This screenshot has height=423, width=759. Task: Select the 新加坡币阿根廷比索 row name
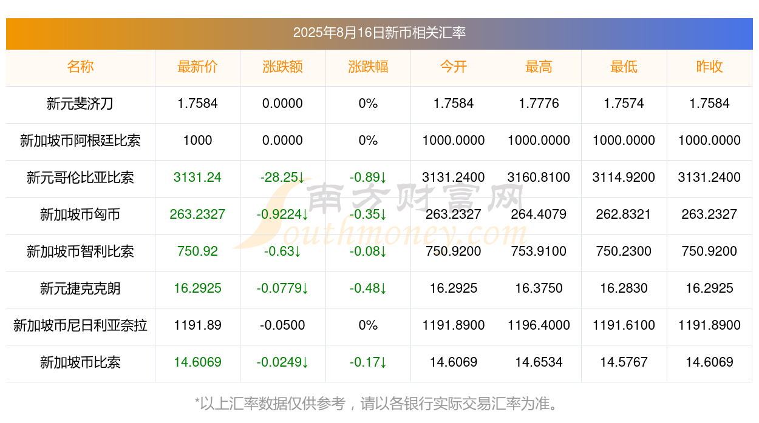80,141
